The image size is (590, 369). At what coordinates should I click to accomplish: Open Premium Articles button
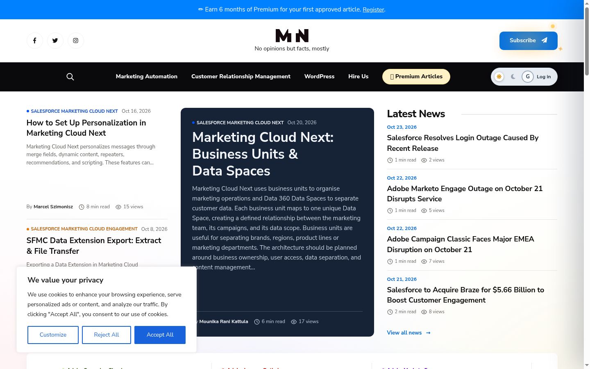click(x=416, y=77)
